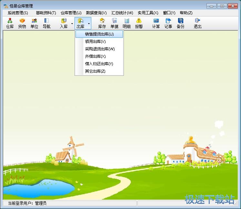The image size is (241, 209).
Task: Open the 帮助(Z) menu
Action: coord(186,13)
